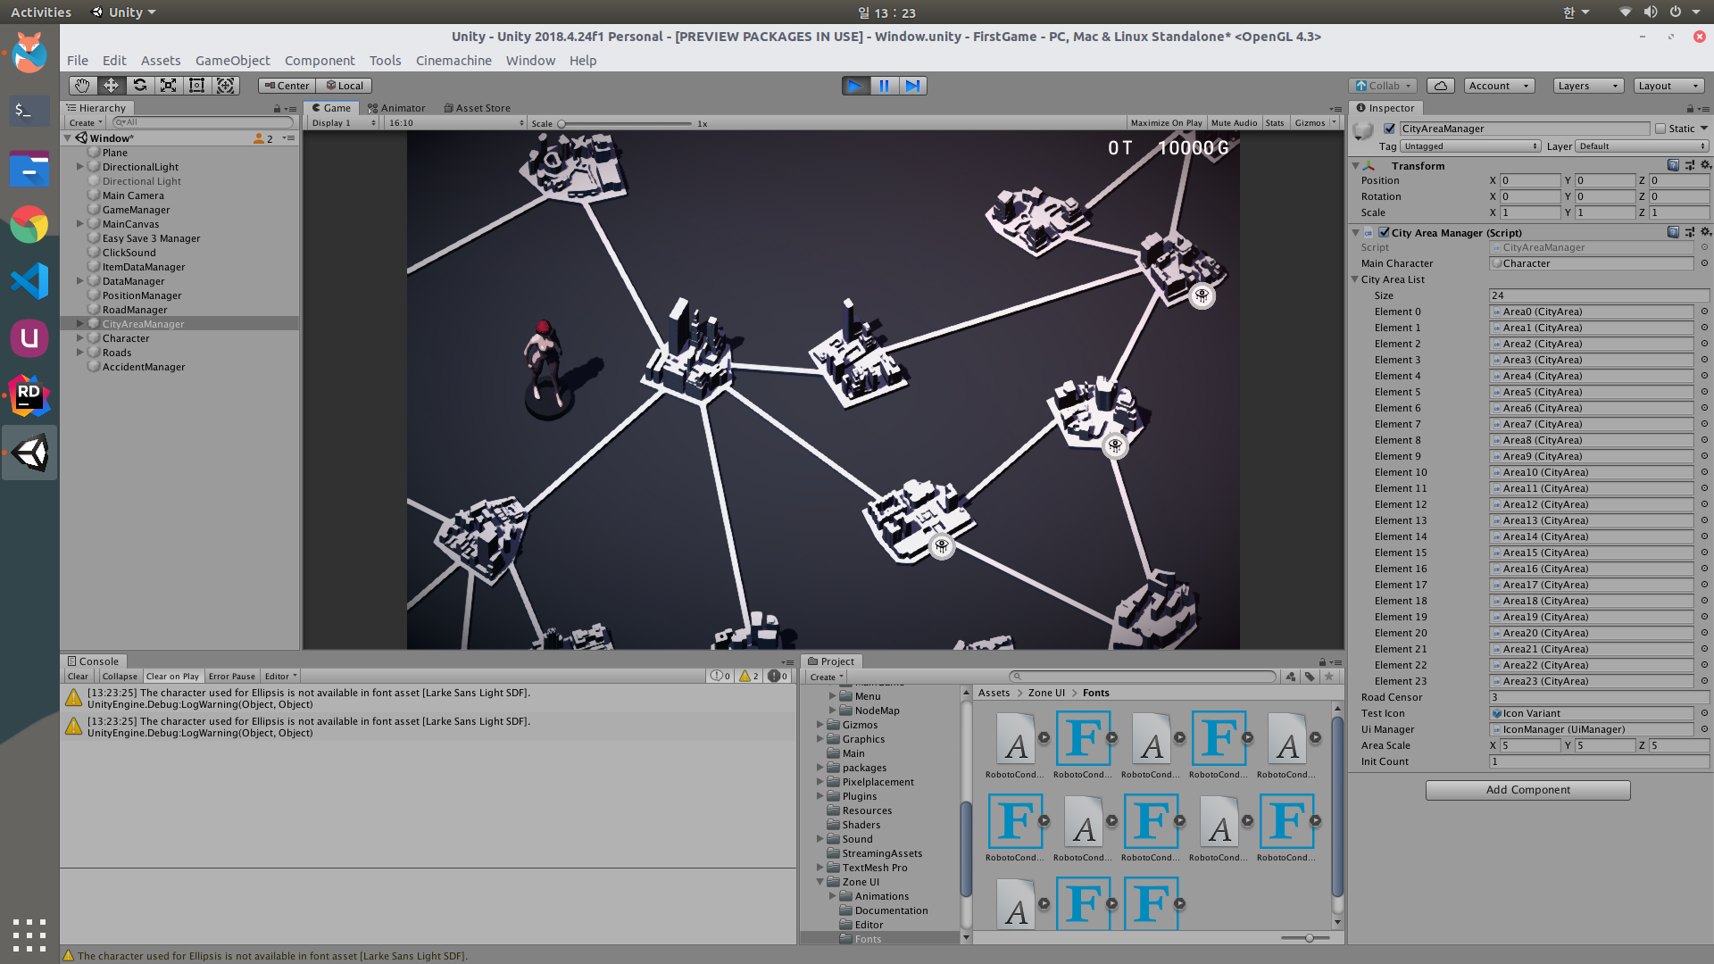Open the Layout dropdown

pyautogui.click(x=1668, y=86)
